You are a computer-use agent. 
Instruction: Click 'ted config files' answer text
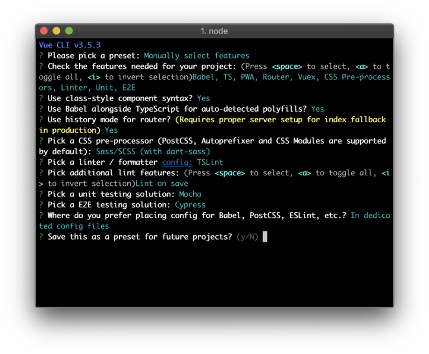[x=74, y=226]
